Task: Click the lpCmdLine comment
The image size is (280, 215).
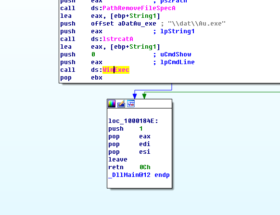Action: (178, 62)
